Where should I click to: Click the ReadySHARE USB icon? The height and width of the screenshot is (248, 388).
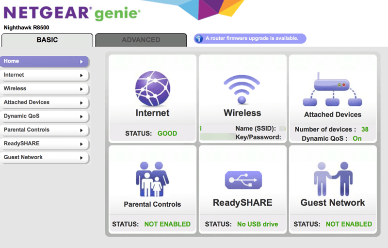[243, 180]
